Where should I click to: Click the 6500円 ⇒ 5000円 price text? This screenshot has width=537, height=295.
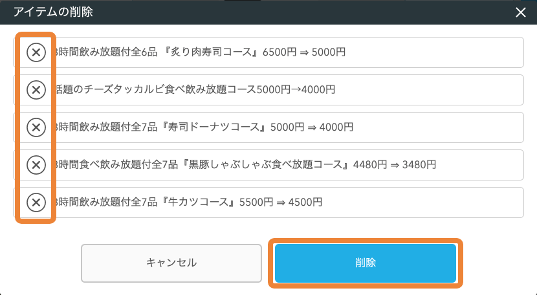304,52
